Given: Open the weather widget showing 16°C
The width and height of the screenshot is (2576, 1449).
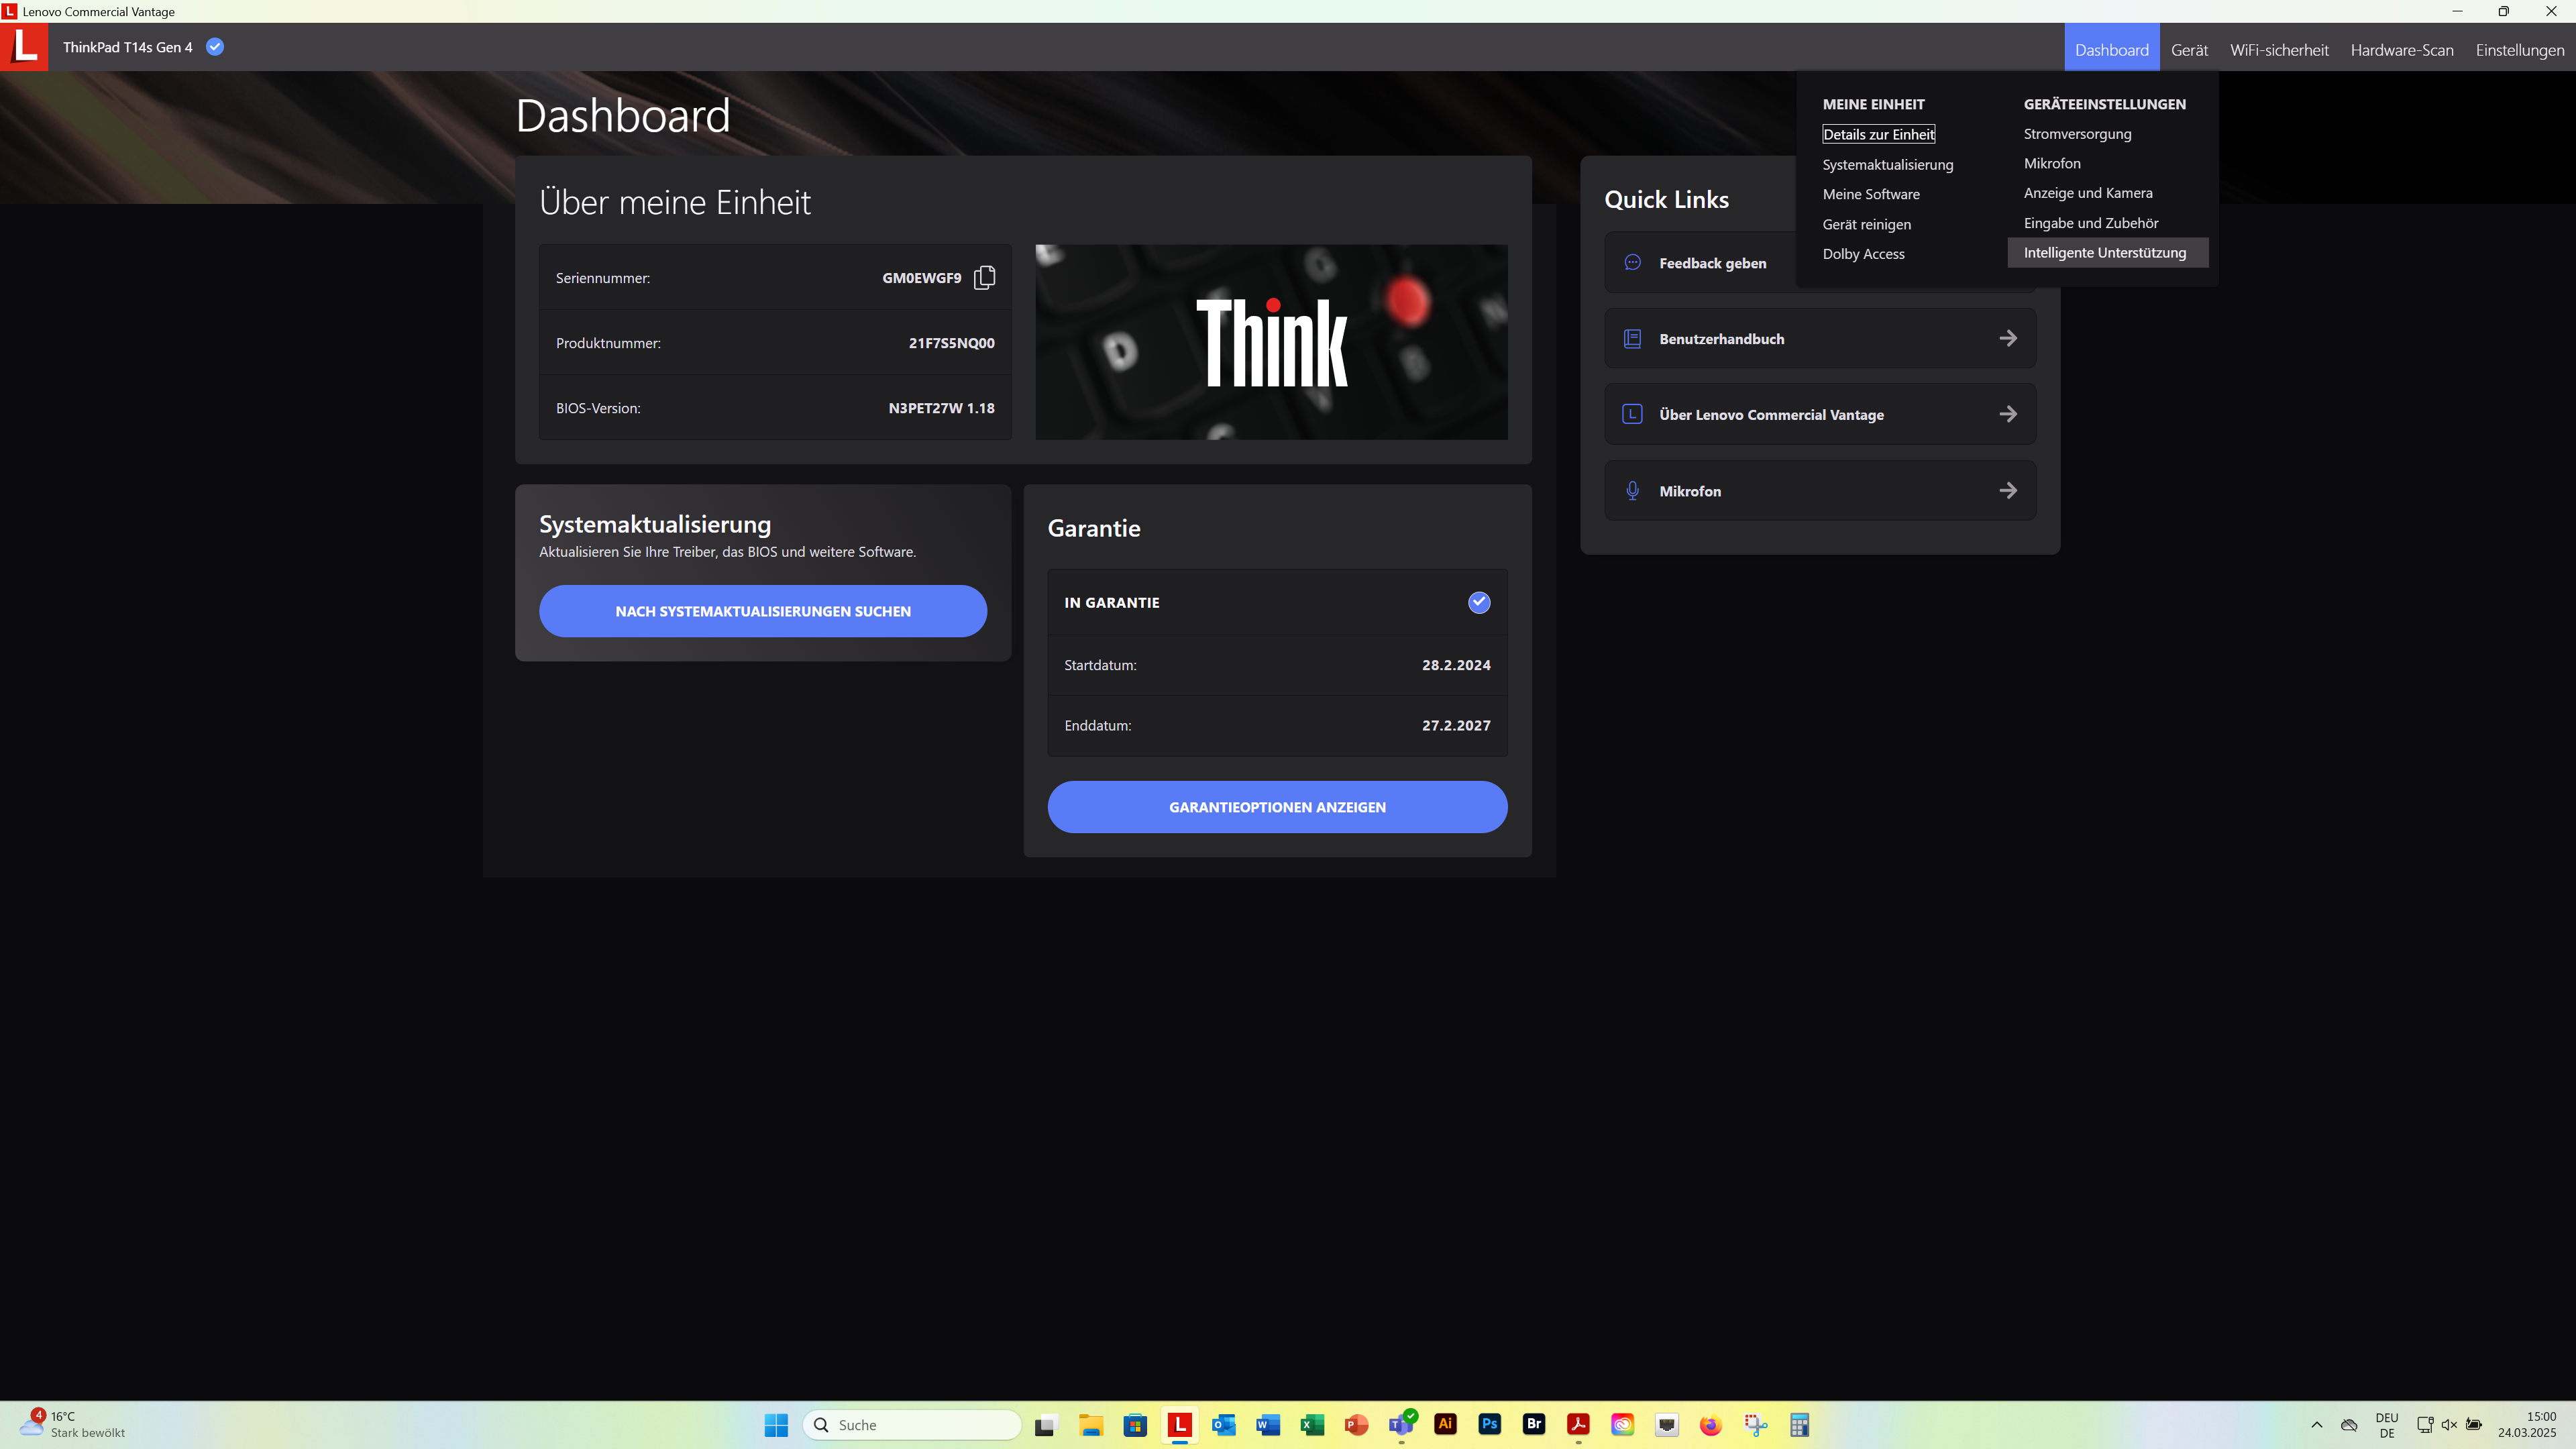Looking at the screenshot, I should point(72,1424).
